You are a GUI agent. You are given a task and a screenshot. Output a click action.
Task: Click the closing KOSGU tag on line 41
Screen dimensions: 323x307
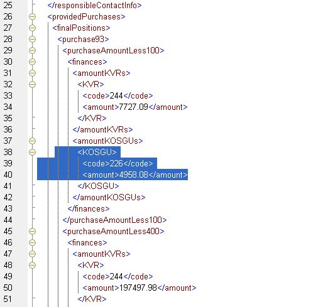(98, 186)
